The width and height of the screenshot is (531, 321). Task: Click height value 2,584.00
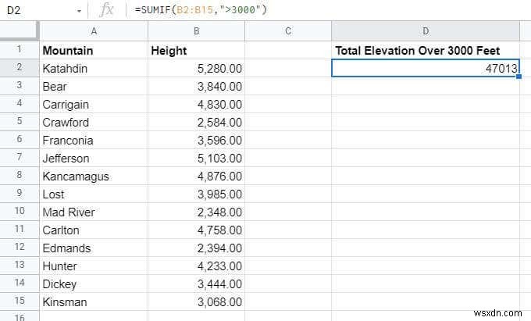[197, 122]
